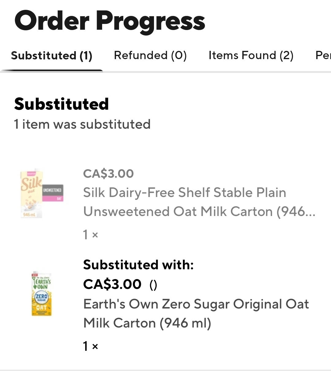Click the '1 item was substituted' summary text
The width and height of the screenshot is (331, 371).
tap(82, 124)
